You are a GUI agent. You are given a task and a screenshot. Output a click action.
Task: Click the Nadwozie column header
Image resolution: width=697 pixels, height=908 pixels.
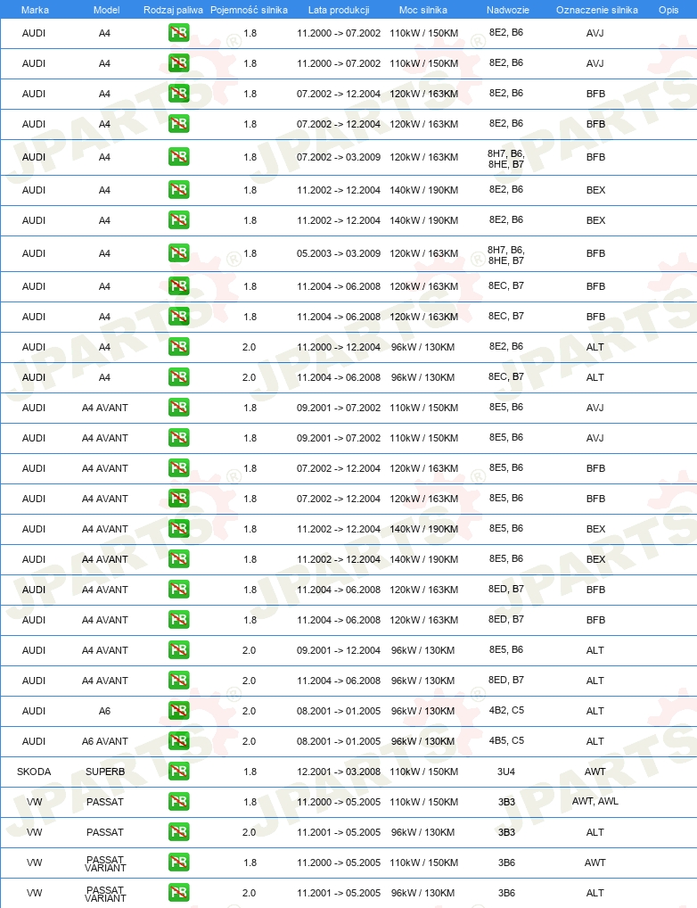pos(508,10)
